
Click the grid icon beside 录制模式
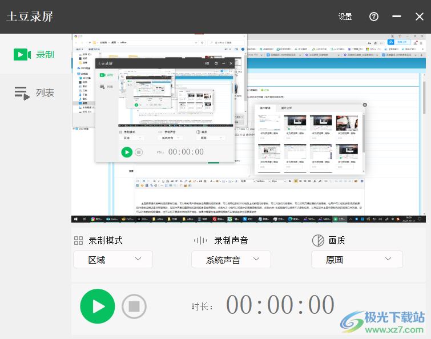[x=79, y=241]
